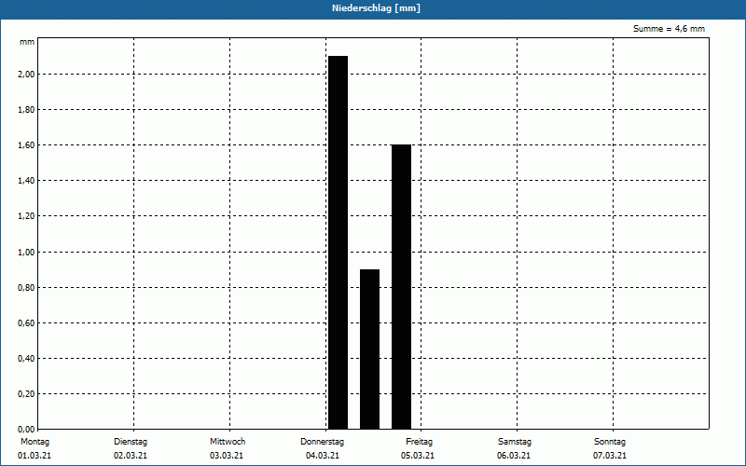Click the Donnerstag axis label
This screenshot has width=746, height=466.
coord(322,442)
